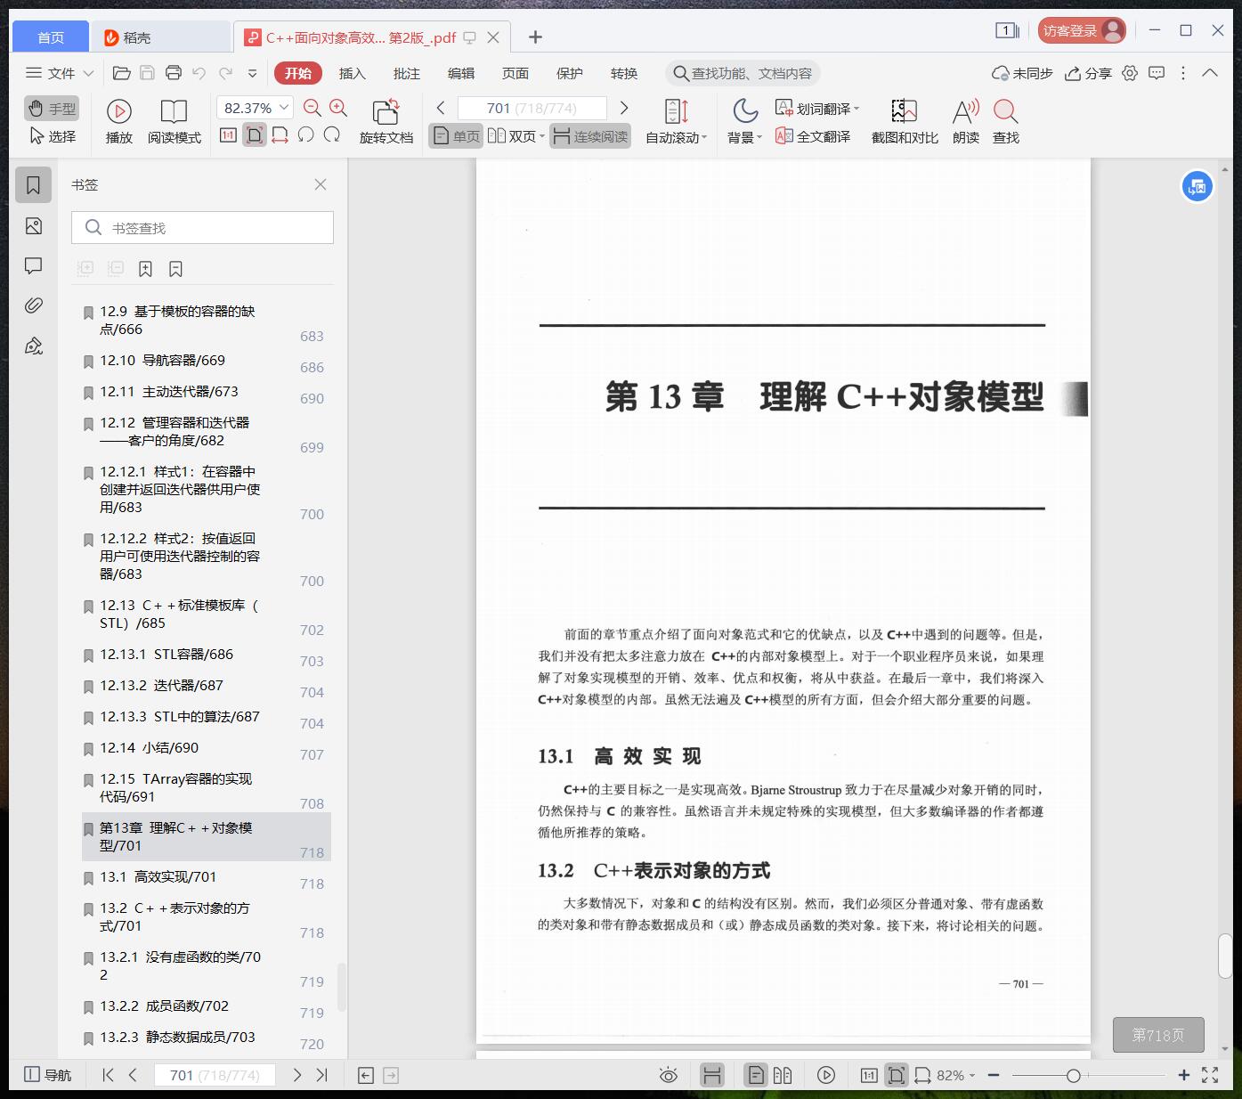Go to next page arrow in toolbar
The width and height of the screenshot is (1242, 1099).
coord(624,108)
